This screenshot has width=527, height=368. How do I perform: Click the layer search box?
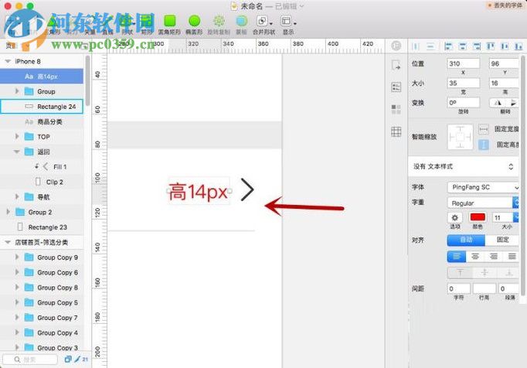30,359
